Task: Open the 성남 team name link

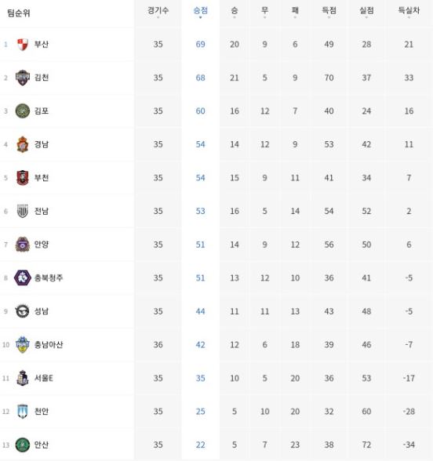Action: tap(42, 311)
